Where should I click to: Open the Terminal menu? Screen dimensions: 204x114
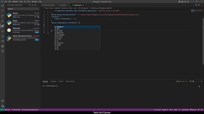tap(34, 2)
